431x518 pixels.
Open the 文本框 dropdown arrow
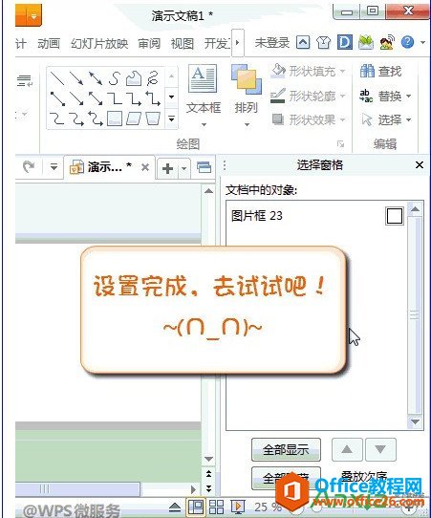[x=204, y=125]
